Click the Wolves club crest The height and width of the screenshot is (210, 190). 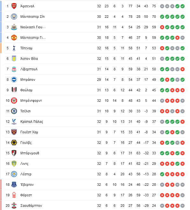[14, 143]
